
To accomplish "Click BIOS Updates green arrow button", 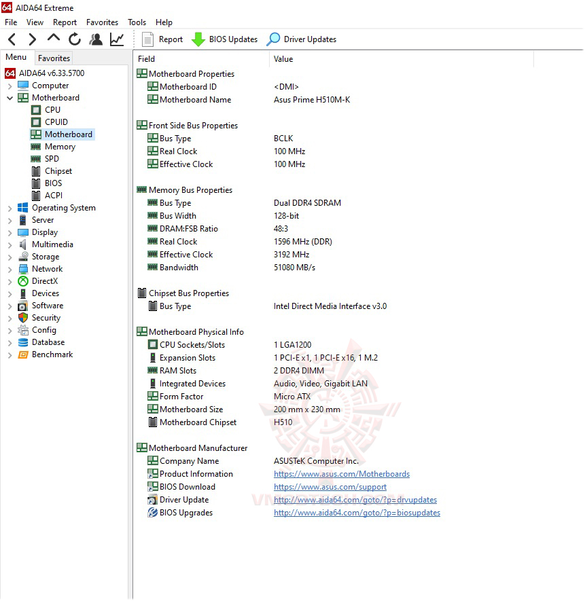I will 224,39.
